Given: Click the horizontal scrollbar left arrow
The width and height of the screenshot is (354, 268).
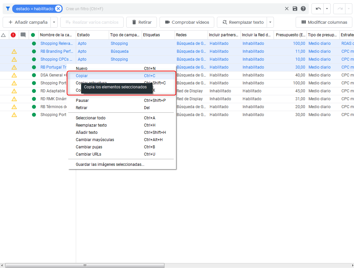Looking at the screenshot, I should click(x=2, y=265).
